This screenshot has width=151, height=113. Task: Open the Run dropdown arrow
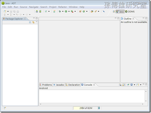tap(69, 11)
